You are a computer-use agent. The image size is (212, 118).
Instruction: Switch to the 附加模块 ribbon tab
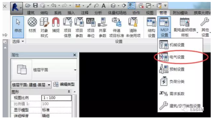180,13
